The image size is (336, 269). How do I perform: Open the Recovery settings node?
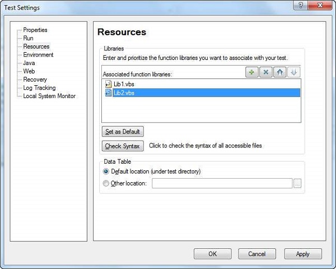35,80
